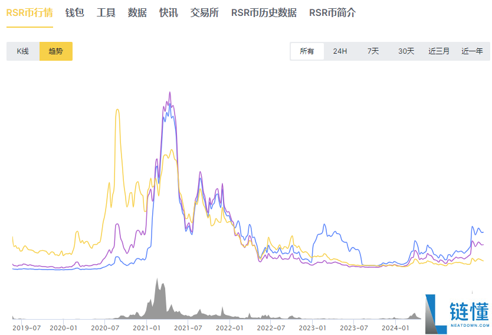Open the 工具 tab

click(x=106, y=13)
